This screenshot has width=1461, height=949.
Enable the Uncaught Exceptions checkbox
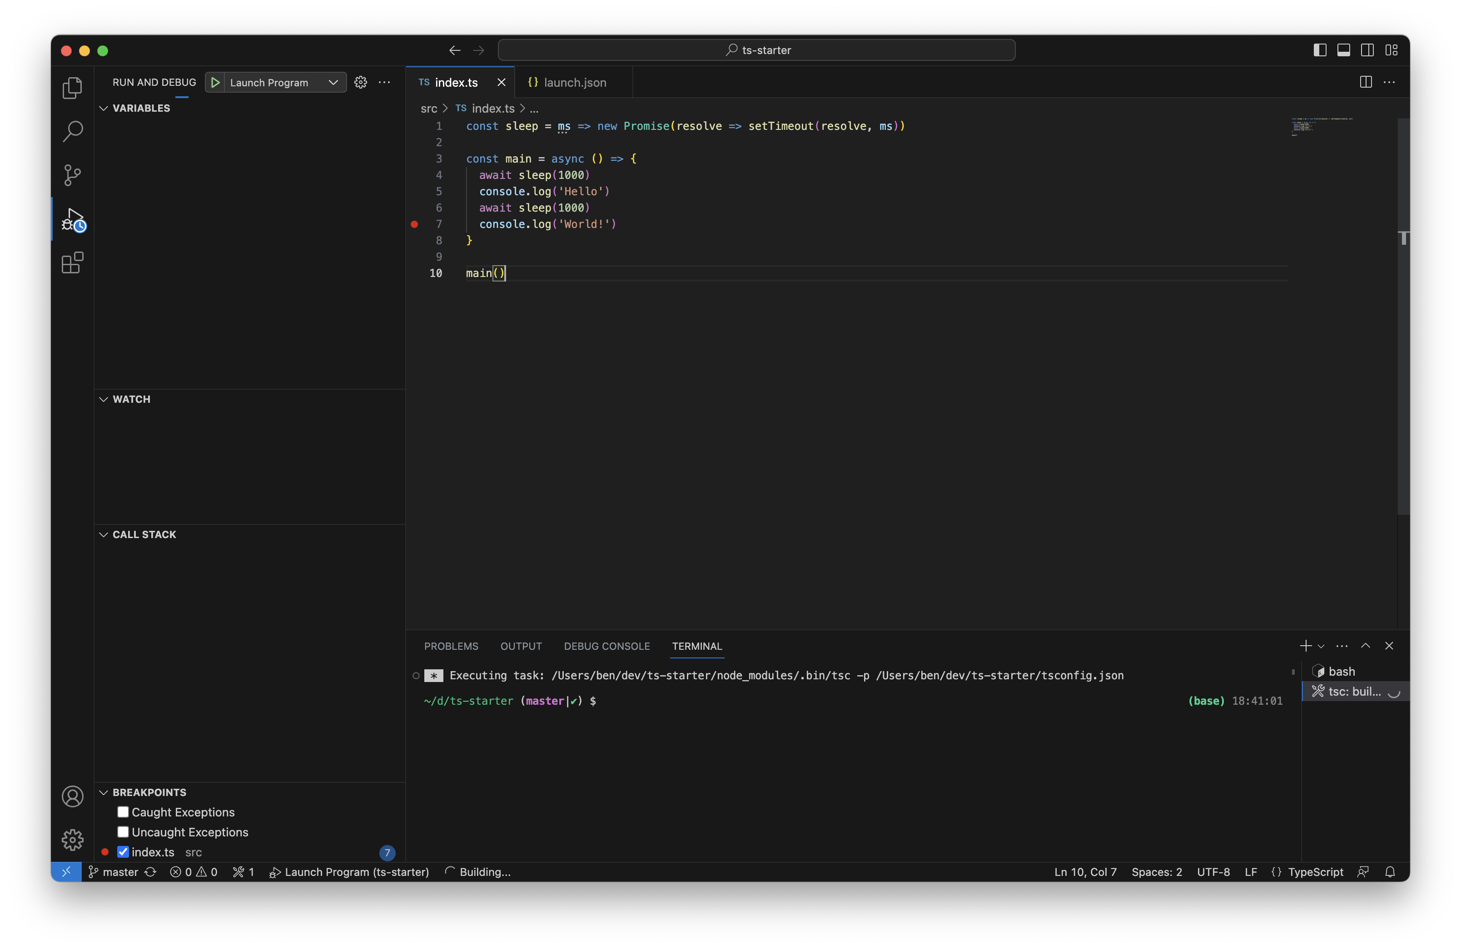tap(123, 832)
